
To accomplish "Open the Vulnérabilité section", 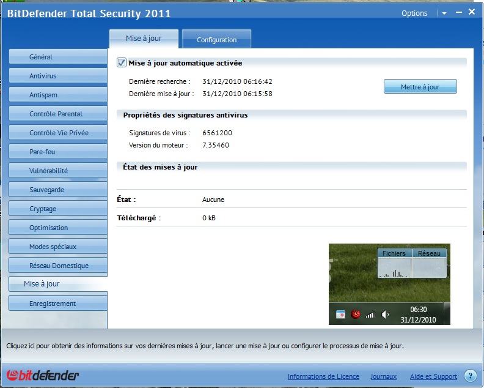I will pyautogui.click(x=57, y=171).
